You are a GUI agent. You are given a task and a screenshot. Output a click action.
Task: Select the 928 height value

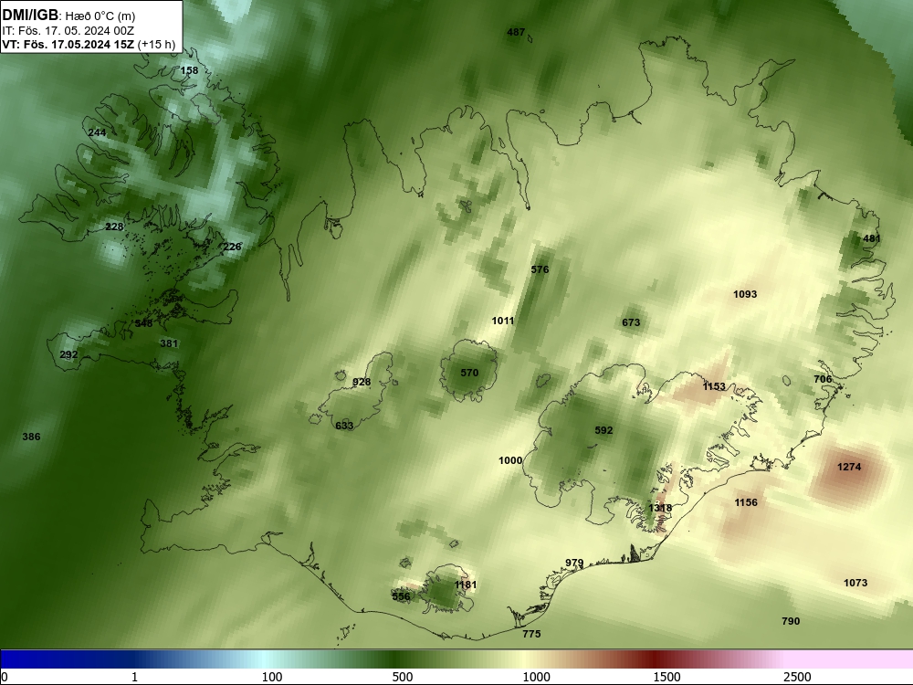coord(362,382)
